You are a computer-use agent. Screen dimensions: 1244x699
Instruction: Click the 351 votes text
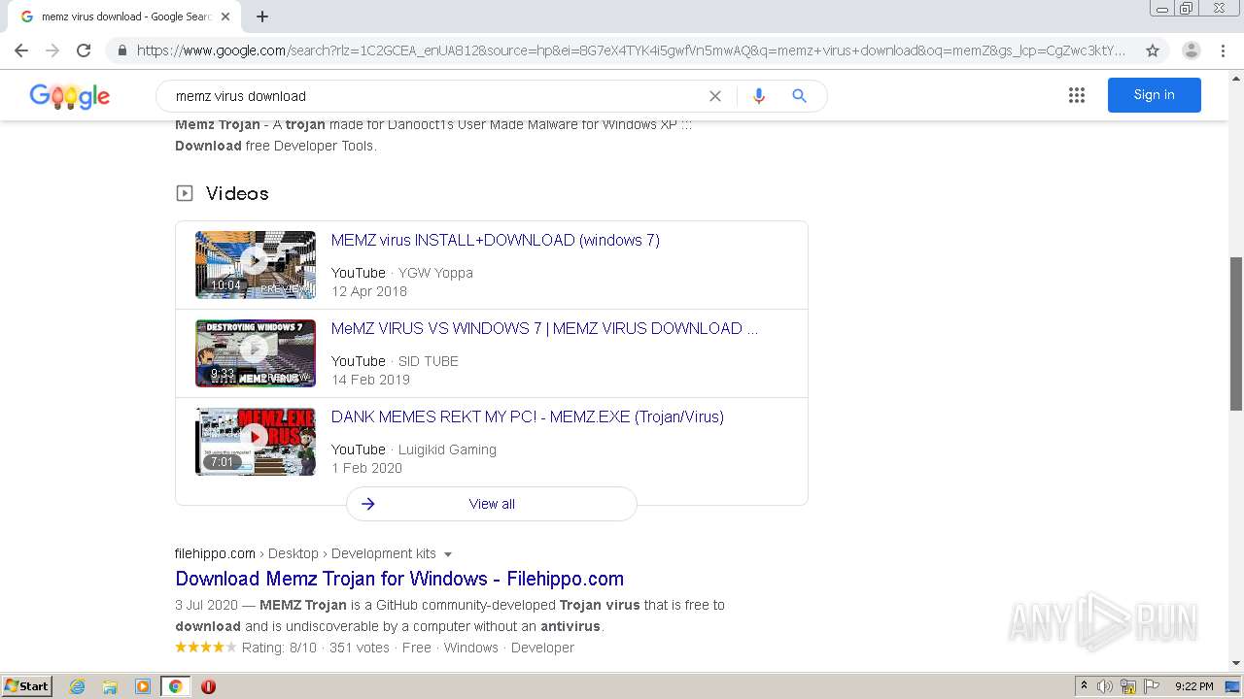[360, 648]
